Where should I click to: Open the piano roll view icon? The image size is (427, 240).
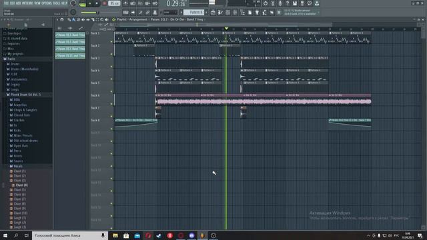[220, 12]
